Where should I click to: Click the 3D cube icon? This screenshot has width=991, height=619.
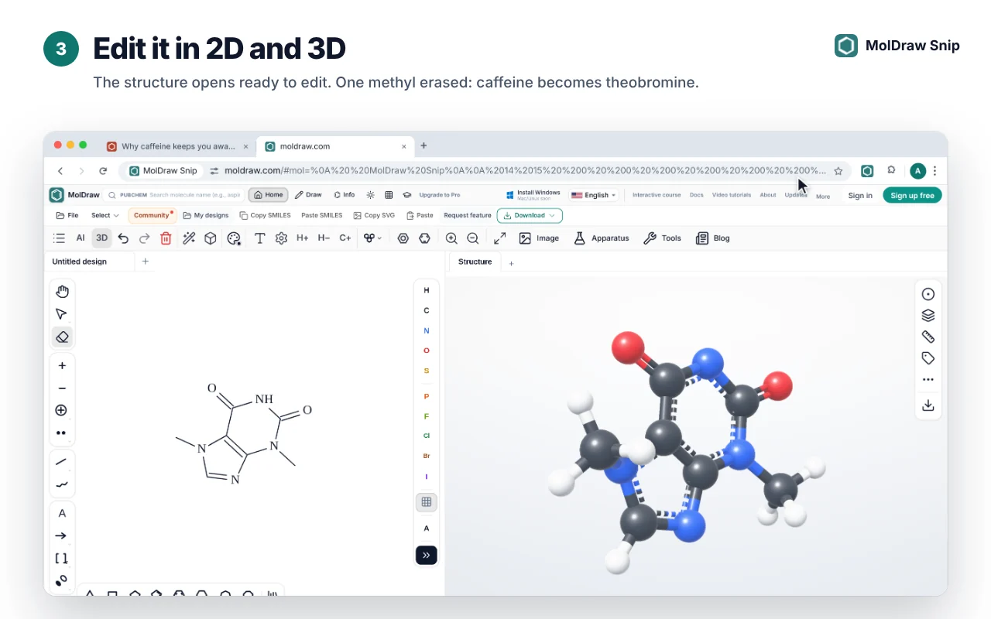point(211,238)
